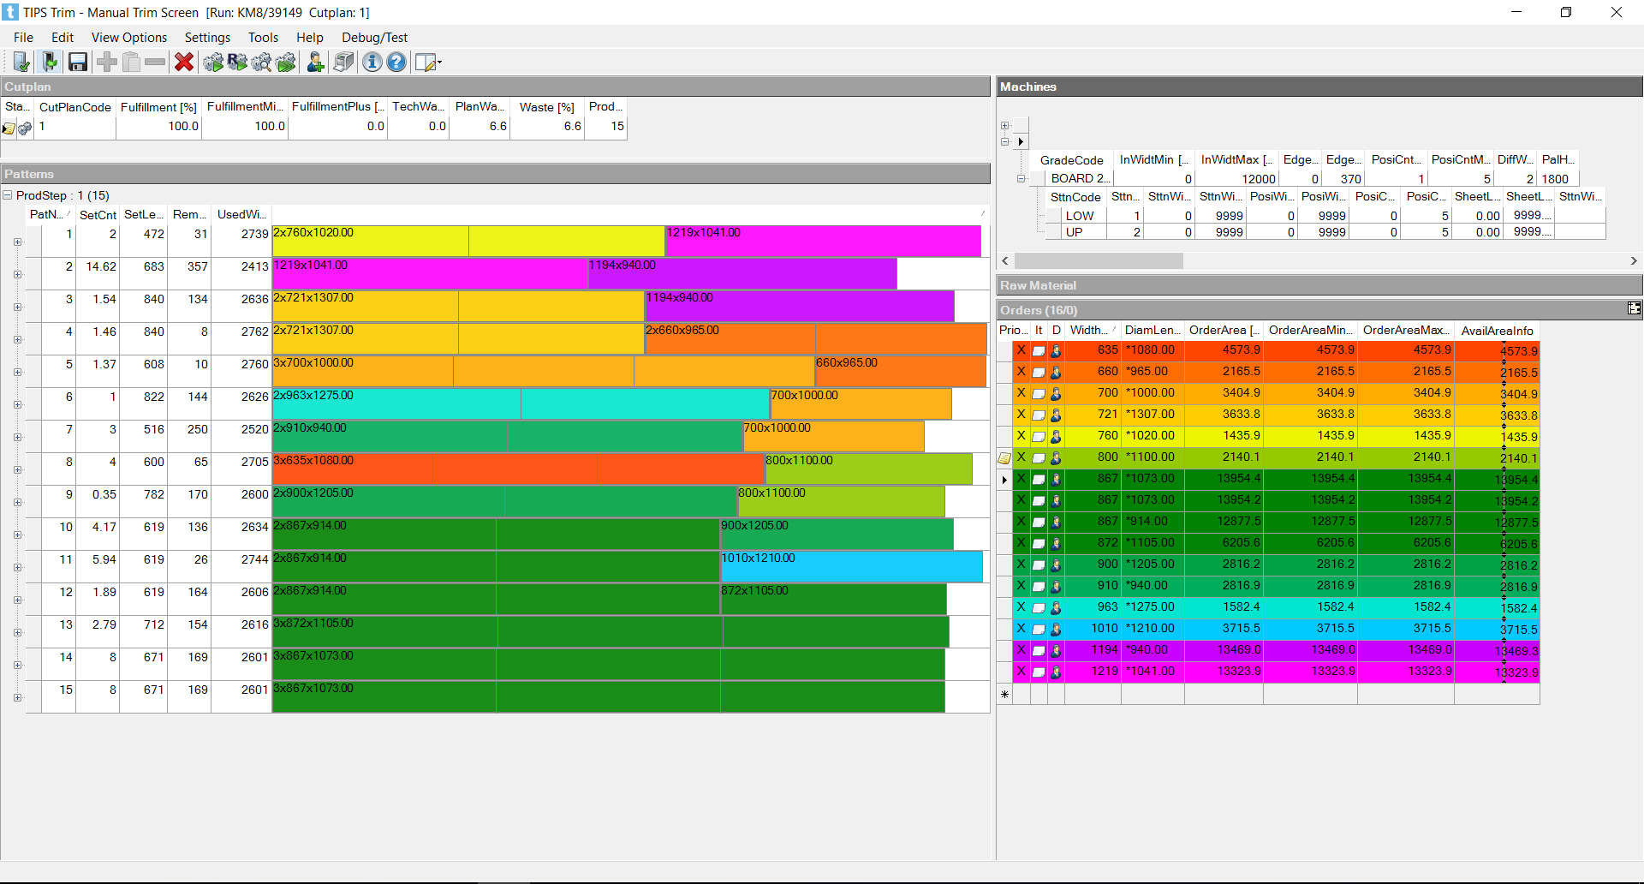This screenshot has height=884, width=1644.
Task: Click the OrderArea column header
Action: pos(1223,331)
